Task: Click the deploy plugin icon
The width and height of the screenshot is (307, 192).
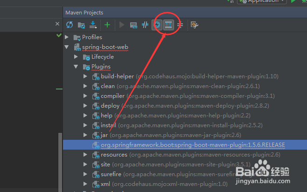Action: pos(96,106)
